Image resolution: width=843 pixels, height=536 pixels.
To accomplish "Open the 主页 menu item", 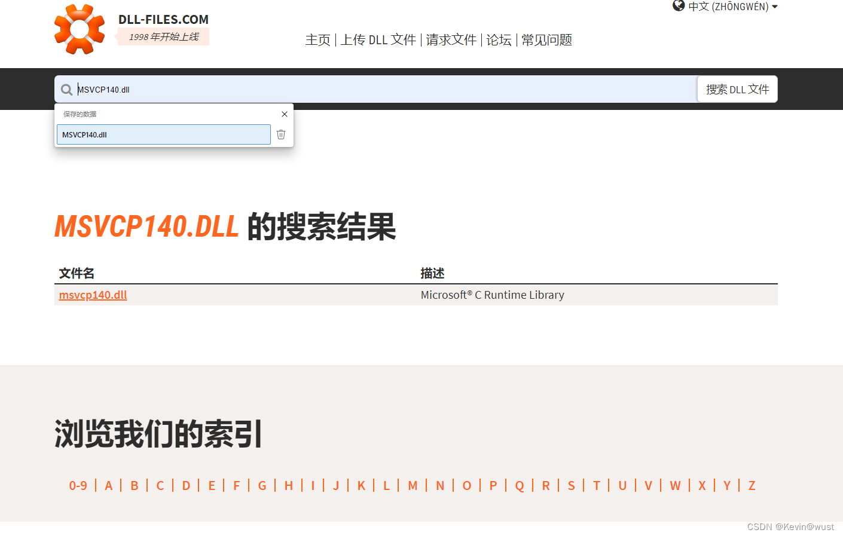I will pyautogui.click(x=317, y=40).
